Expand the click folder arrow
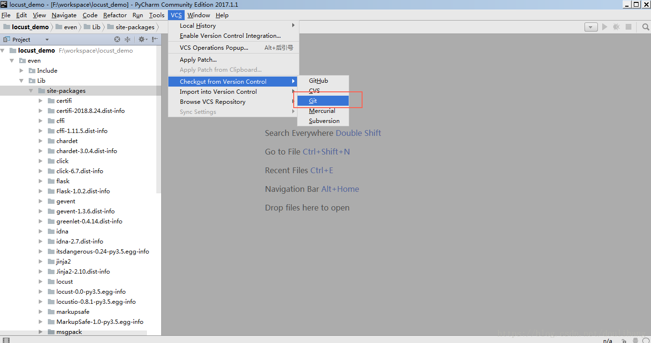Screen dimensions: 651x343 point(41,161)
